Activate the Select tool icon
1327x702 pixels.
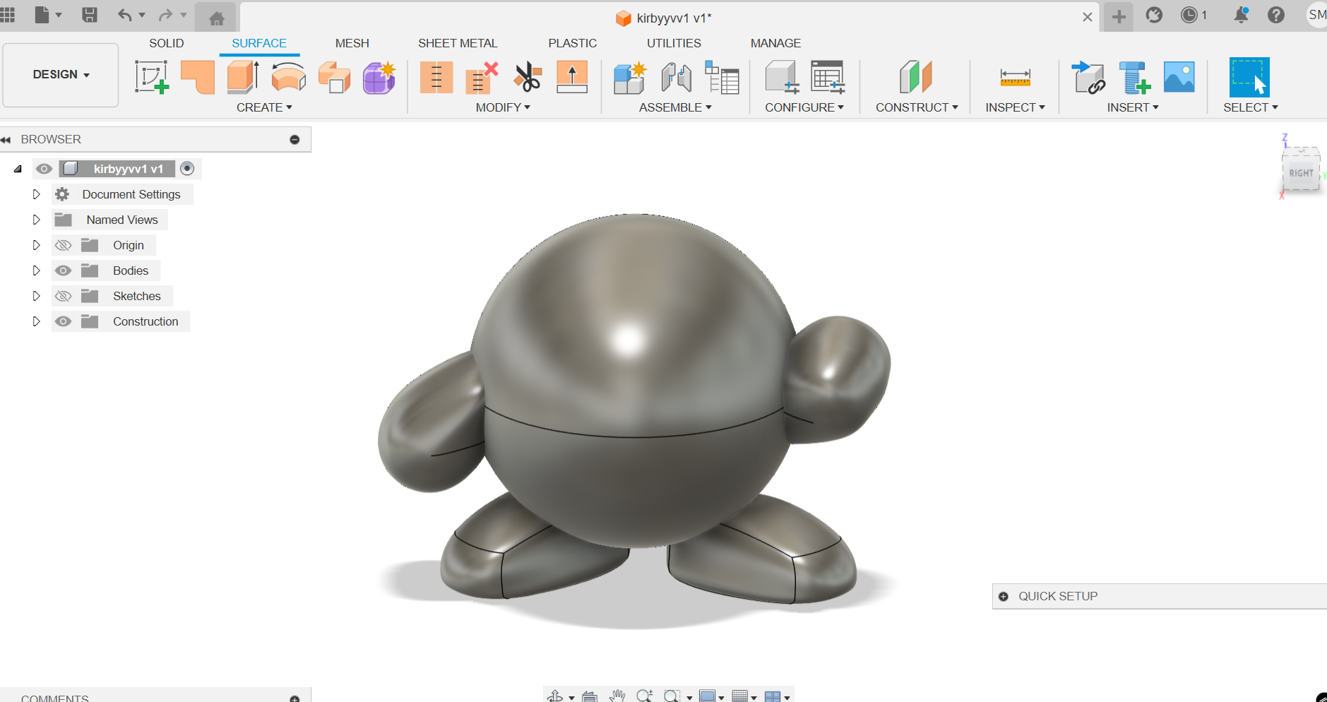click(x=1249, y=77)
